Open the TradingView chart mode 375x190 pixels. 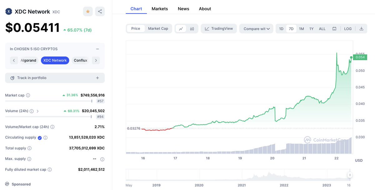click(x=219, y=28)
